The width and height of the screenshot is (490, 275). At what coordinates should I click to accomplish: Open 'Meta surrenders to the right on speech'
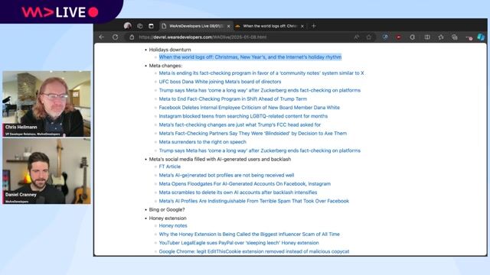pos(202,142)
